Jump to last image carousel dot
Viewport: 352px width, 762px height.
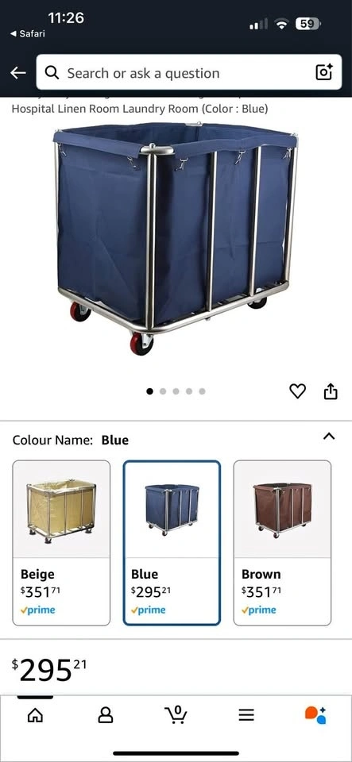coord(203,391)
